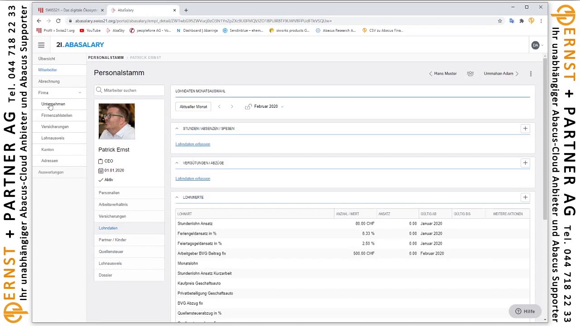Select Versicherungen under Firma in sidebar
This screenshot has height=326, width=580.
59,127
